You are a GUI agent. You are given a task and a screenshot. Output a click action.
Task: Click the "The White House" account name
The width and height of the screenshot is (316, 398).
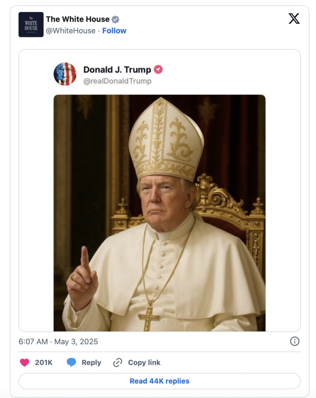point(78,19)
